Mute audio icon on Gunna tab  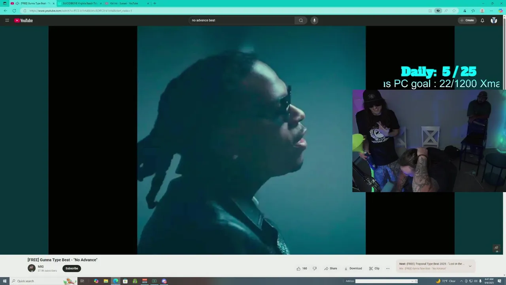[17, 3]
